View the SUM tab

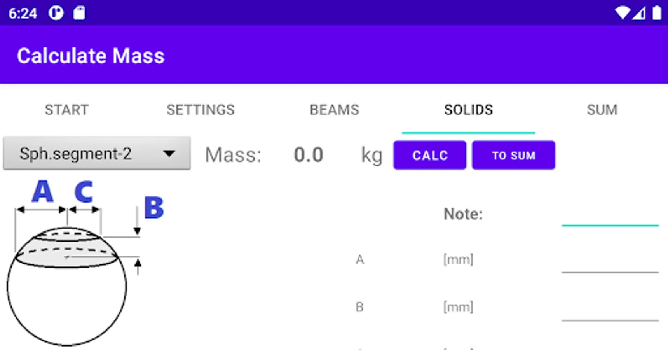click(x=602, y=110)
